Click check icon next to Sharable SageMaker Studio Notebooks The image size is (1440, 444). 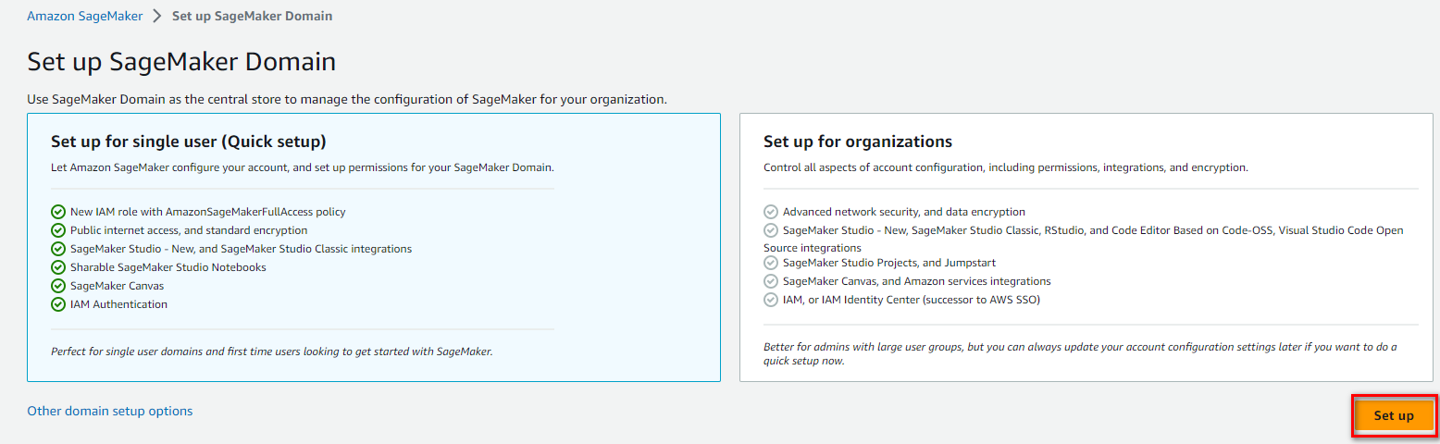pos(58,267)
